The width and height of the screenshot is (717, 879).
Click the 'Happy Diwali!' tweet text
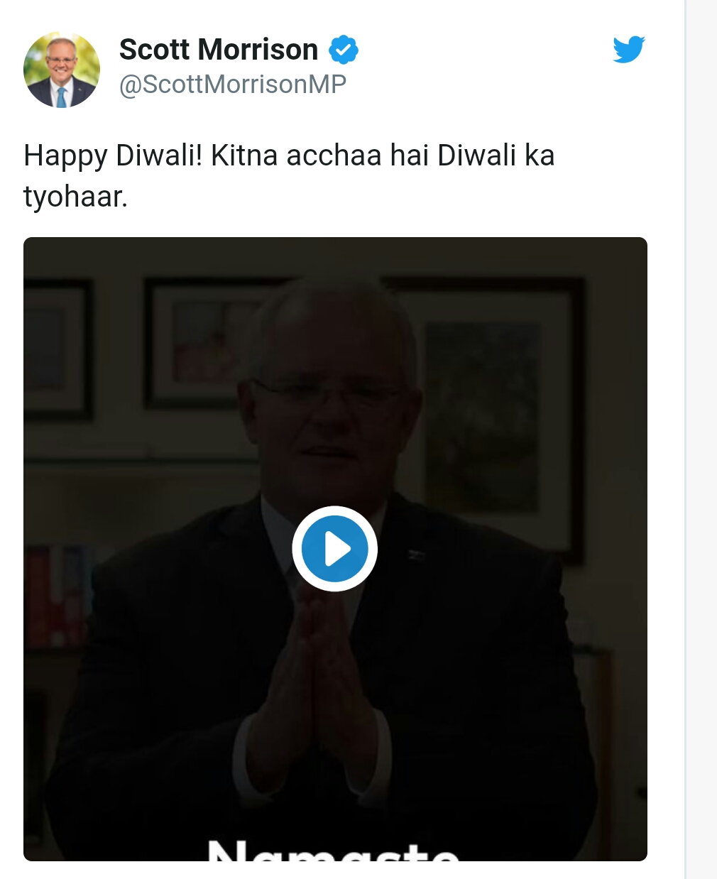tap(113, 155)
